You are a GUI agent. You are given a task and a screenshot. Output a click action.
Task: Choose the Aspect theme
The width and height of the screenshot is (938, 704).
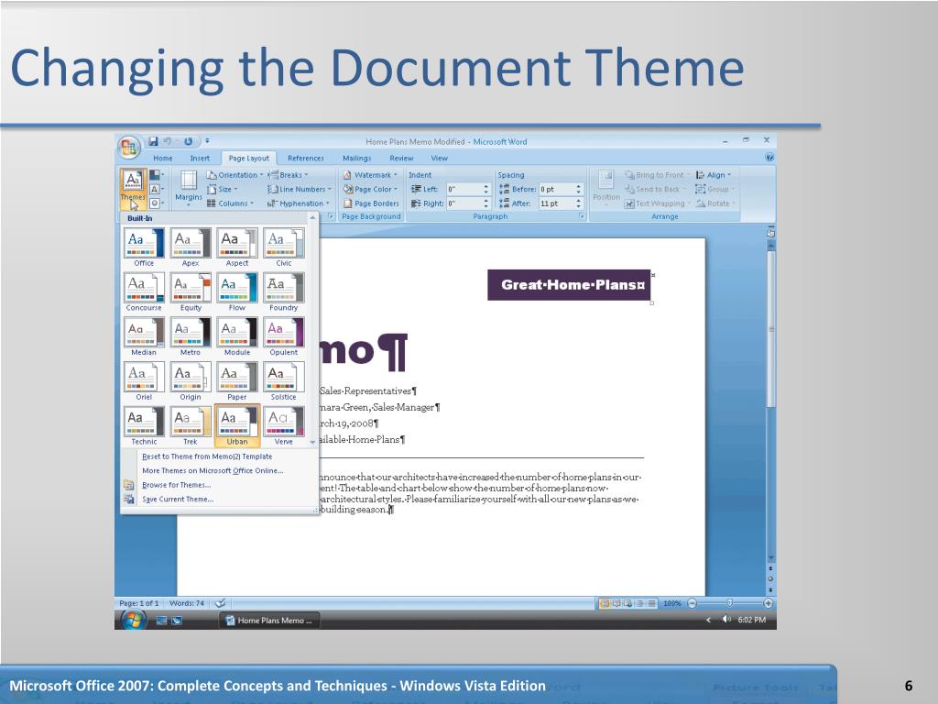237,247
